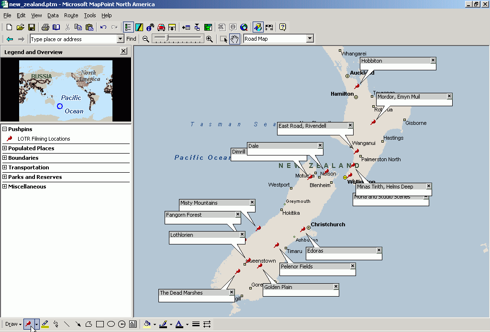This screenshot has width=490, height=332.
Task: Toggle the Legend and Overview pane button
Action: pyautogui.click(x=128, y=27)
